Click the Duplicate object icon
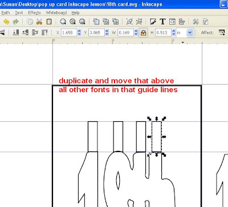This screenshot has height=207, width=228. (x=96, y=22)
